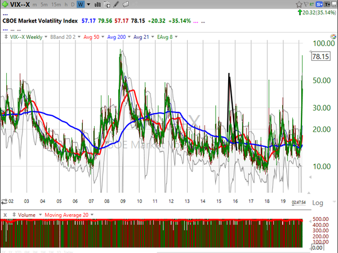Open the EAvg 8 indicator dropdown
This screenshot has width=338, height=253.
(x=176, y=37)
